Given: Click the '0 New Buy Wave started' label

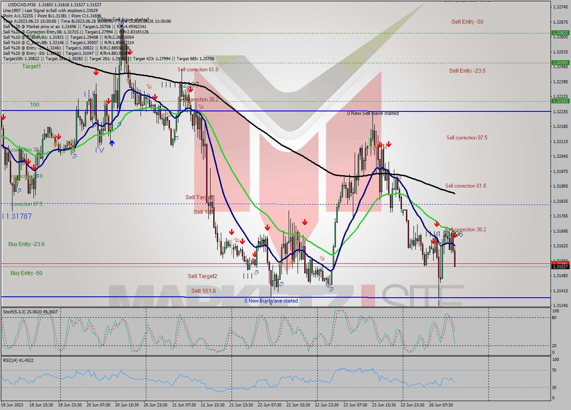Looking at the screenshot, I should (271, 301).
